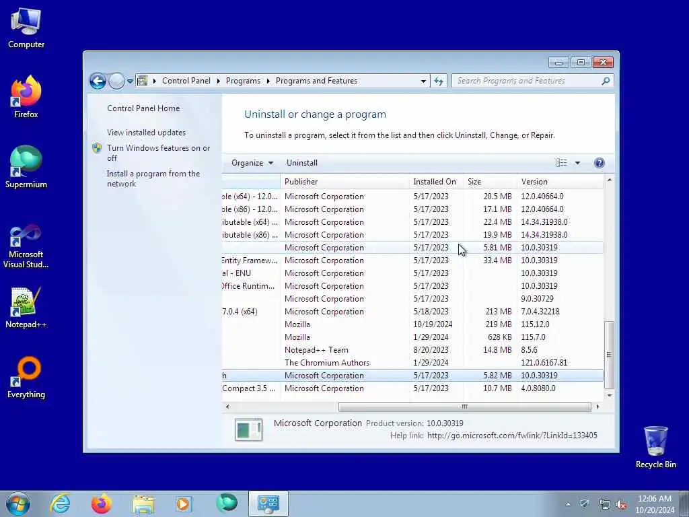Select the Microsoft Visual Studio desktop shortcut
Image resolution: width=689 pixels, height=517 pixels.
26,246
